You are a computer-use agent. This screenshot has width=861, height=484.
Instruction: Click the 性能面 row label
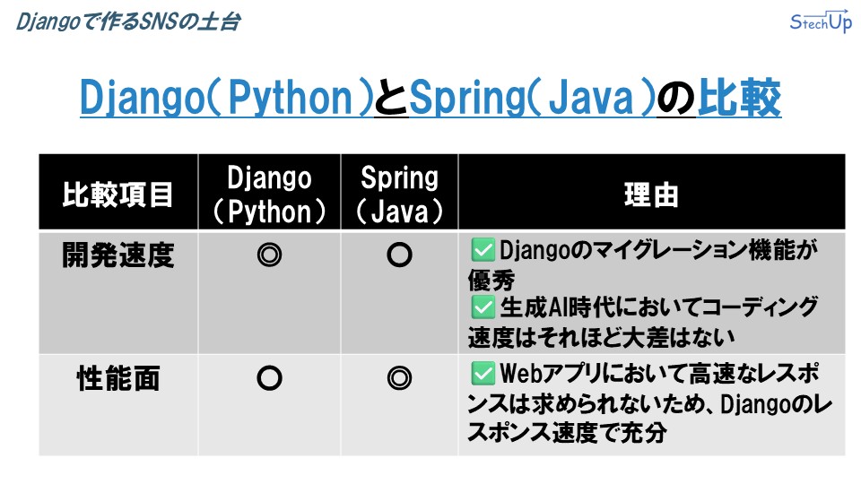click(x=118, y=378)
